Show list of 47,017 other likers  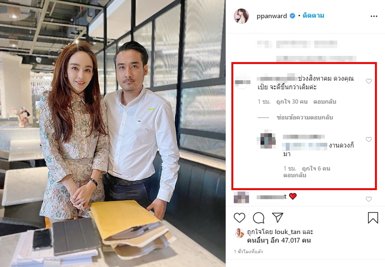[279, 240]
